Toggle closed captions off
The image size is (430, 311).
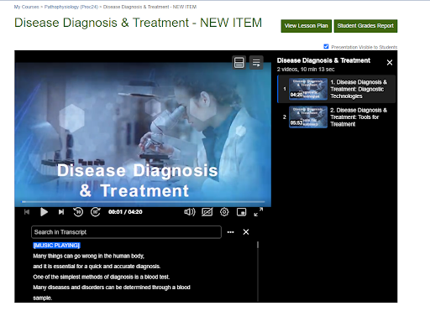207,212
